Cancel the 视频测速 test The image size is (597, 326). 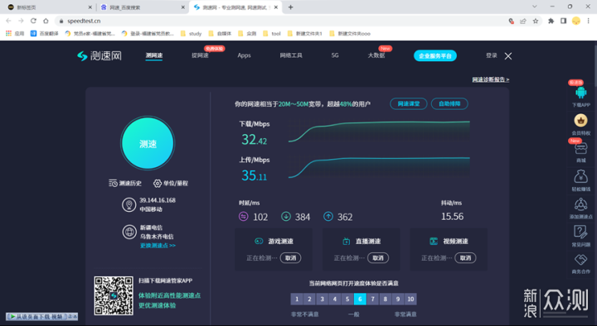point(465,258)
